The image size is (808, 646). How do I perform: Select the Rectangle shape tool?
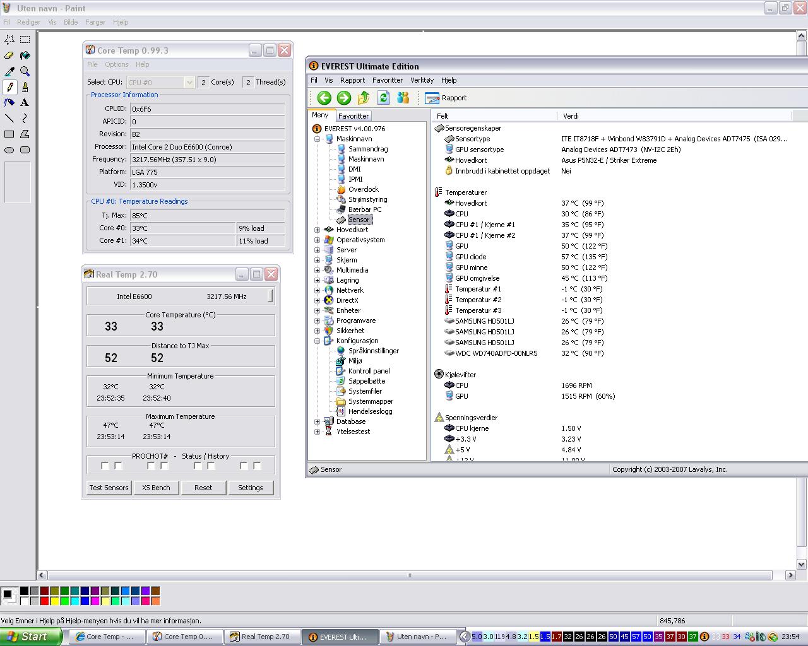point(9,134)
